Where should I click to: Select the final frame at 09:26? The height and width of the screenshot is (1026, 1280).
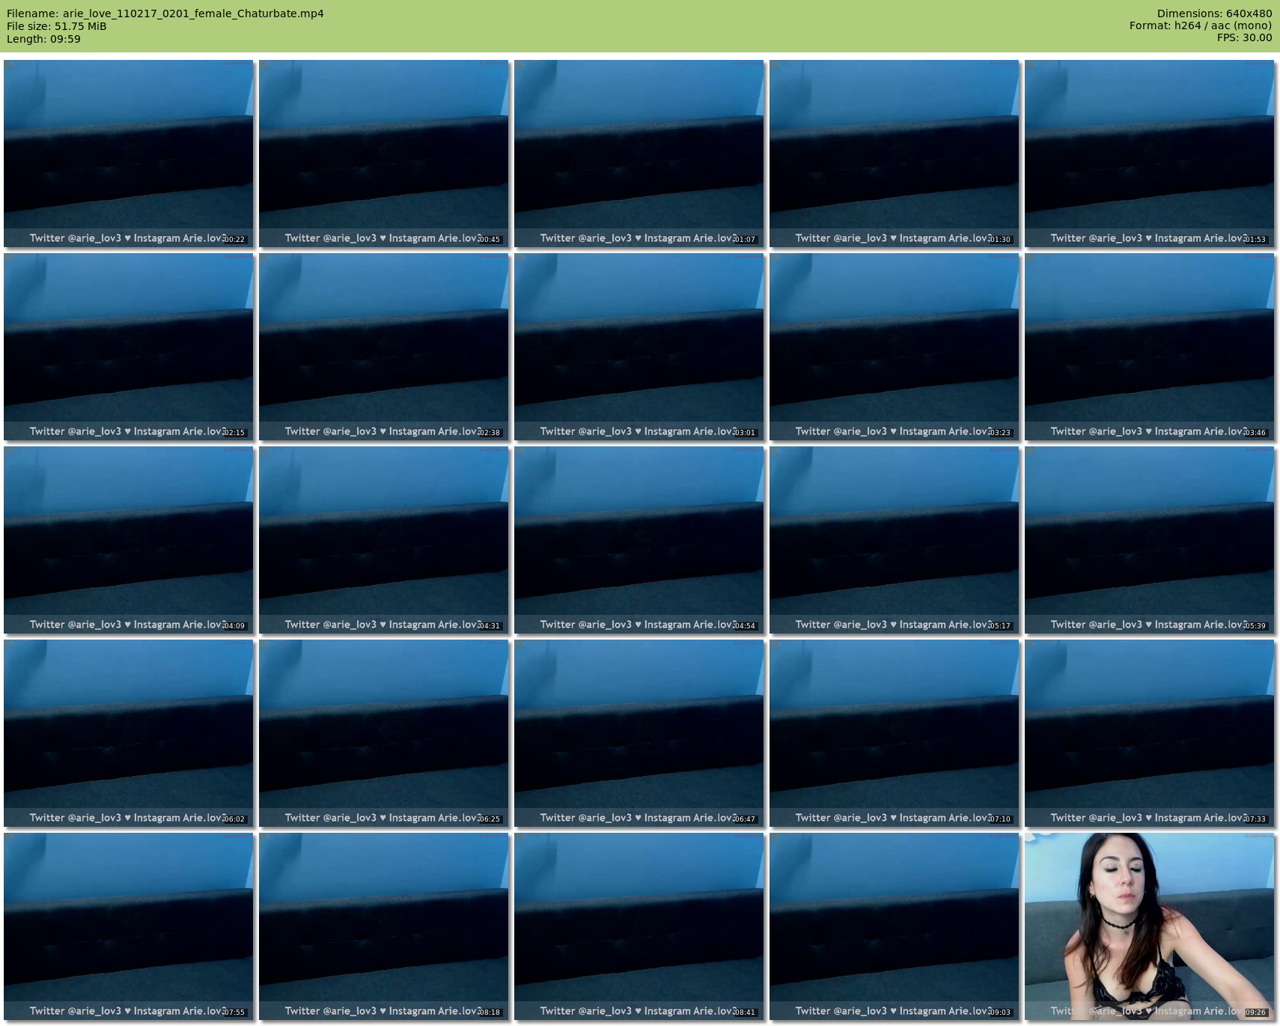tap(1149, 926)
